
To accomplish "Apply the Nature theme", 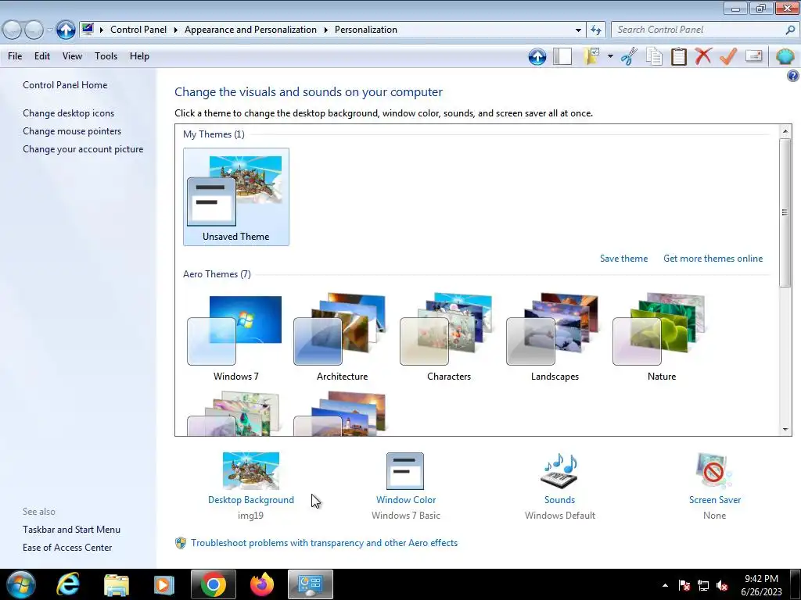I will point(662,337).
